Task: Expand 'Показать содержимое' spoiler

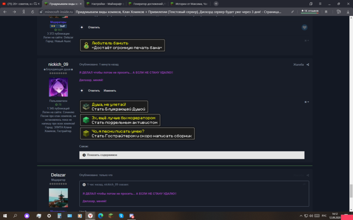Action: click(192, 155)
